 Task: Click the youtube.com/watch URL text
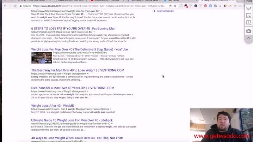click(x=80, y=53)
